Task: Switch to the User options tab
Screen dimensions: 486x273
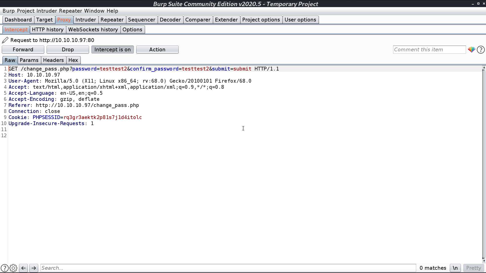Action: [300, 20]
